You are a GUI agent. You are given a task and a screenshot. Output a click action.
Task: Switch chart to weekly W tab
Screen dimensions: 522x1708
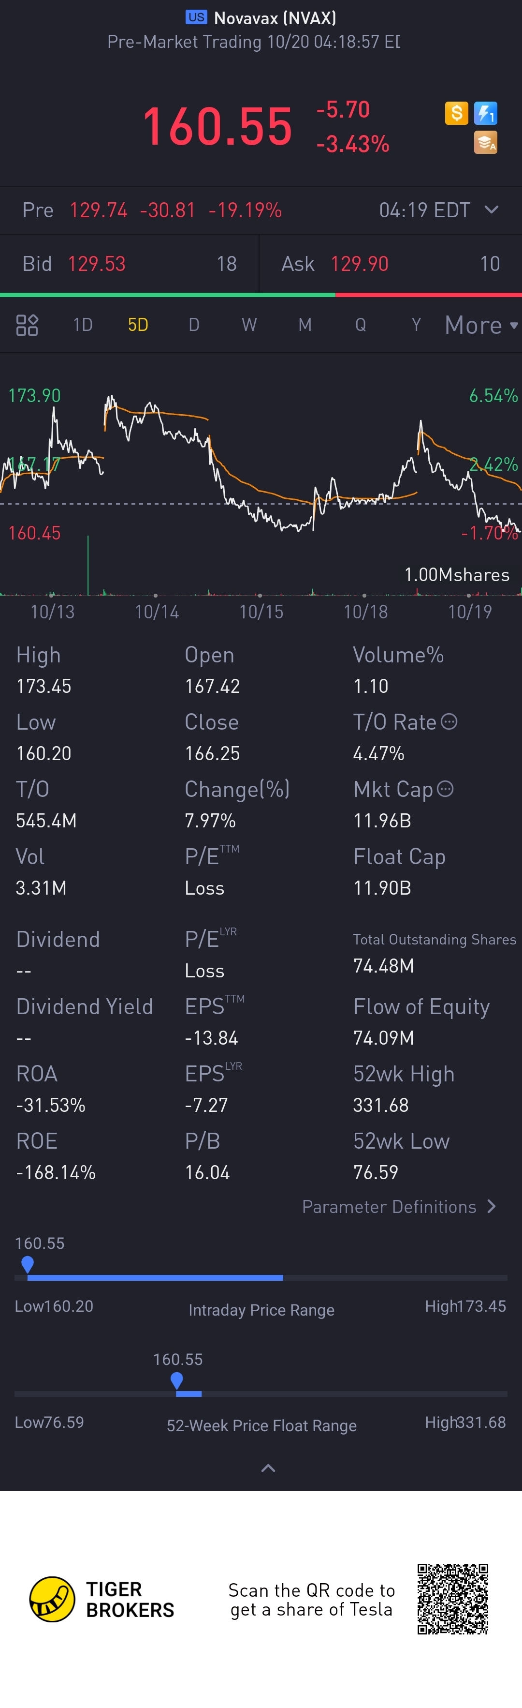249,325
